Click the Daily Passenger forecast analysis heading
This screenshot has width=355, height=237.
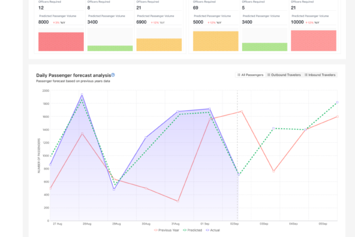click(73, 75)
